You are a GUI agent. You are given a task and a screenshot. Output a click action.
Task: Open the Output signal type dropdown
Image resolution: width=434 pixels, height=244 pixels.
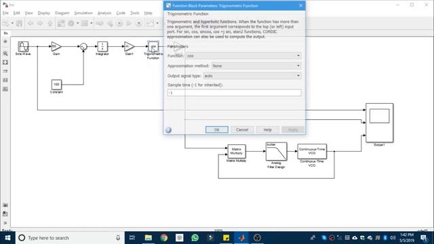pos(252,76)
